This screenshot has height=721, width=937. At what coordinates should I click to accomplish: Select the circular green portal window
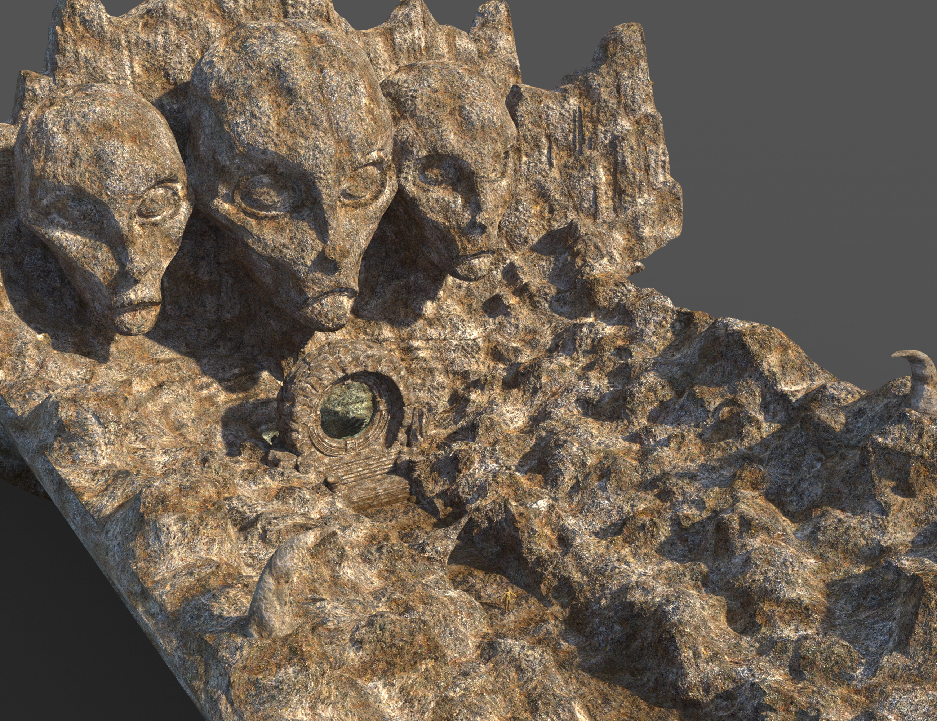[x=347, y=411]
